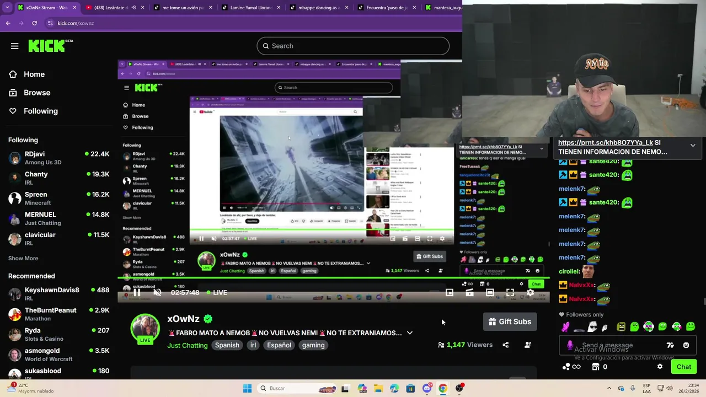706x397 pixels.
Task: Open xOwNz channel avatar
Action: point(145,329)
